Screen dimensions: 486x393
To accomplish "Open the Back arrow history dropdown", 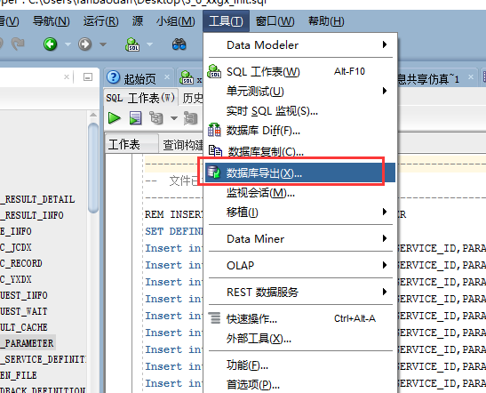I will click(68, 44).
